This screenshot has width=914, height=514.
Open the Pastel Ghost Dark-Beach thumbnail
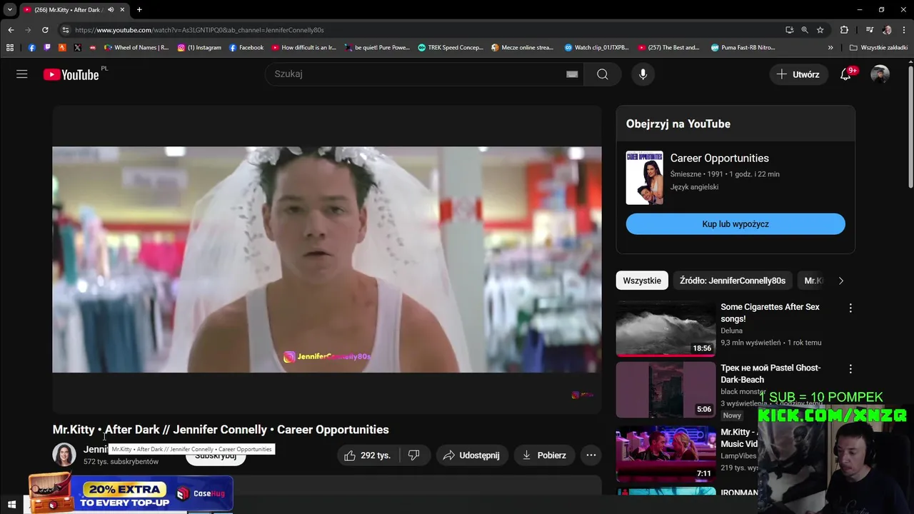(666, 389)
